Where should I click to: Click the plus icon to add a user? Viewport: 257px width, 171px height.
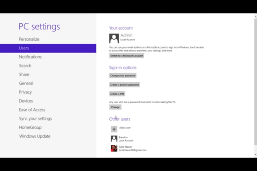click(114, 129)
